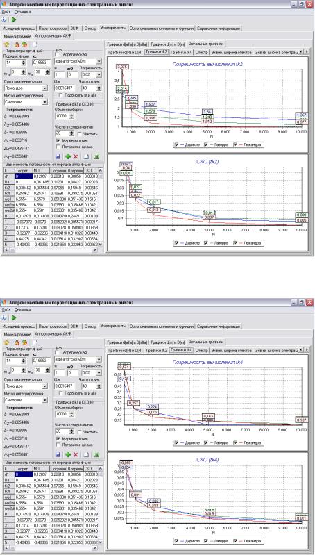Select Графики tk2 chart tab in the tk4 window
Screen dimensions: 315x555
[157, 350]
